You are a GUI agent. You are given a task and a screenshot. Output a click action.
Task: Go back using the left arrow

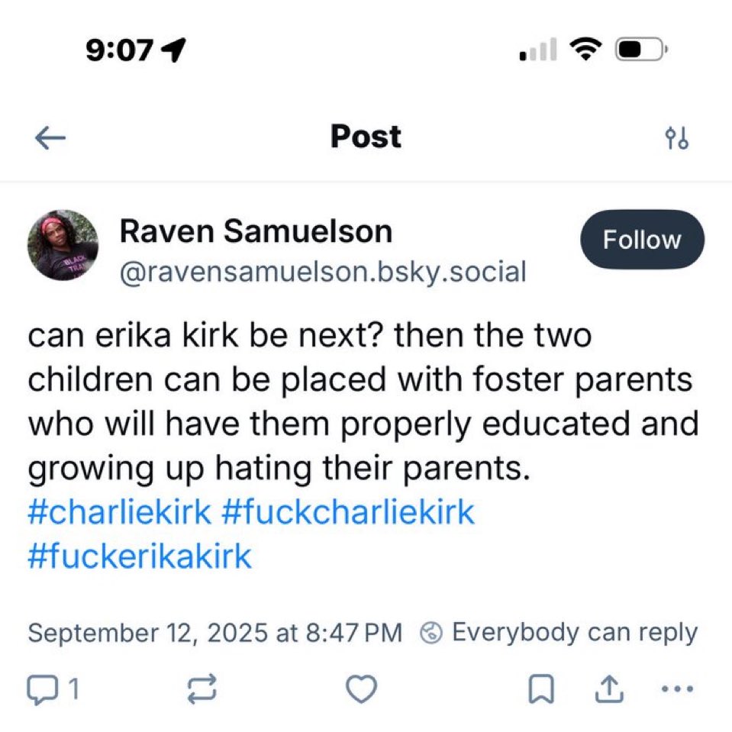pyautogui.click(x=50, y=137)
